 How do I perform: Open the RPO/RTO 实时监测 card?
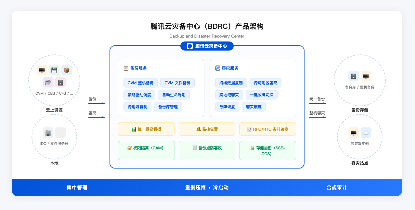click(x=268, y=129)
